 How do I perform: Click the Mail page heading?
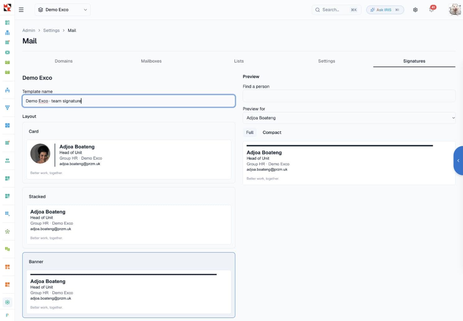pyautogui.click(x=30, y=41)
